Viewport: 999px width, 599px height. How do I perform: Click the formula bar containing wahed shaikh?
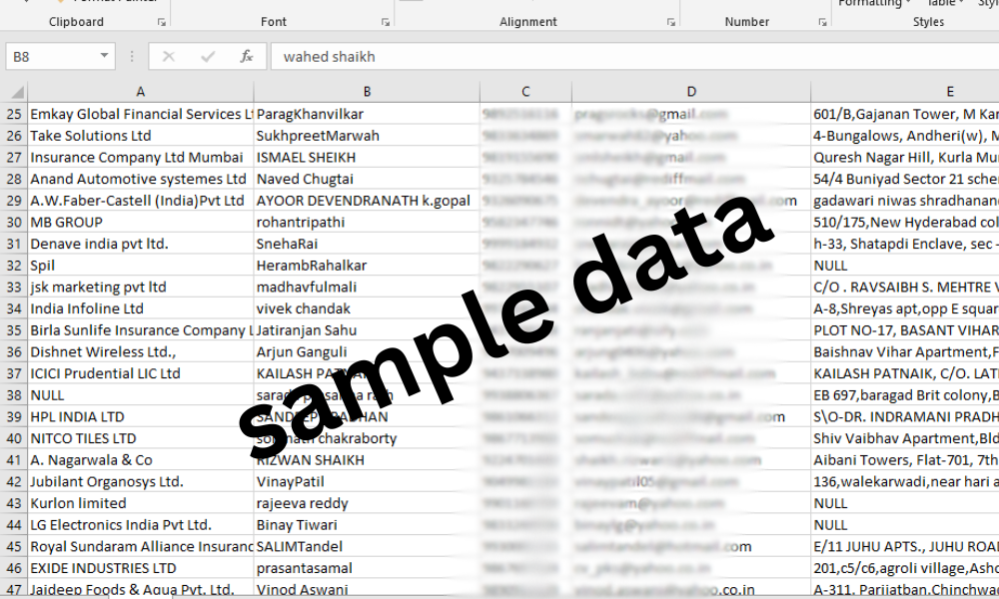(634, 57)
